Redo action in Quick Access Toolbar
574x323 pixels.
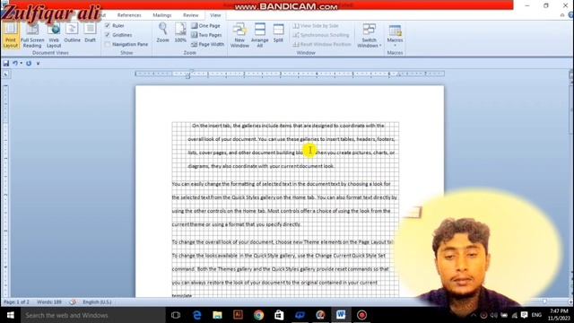29,64
